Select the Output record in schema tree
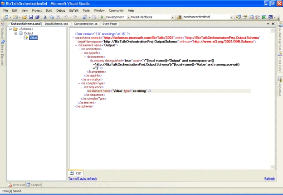This screenshot has width=283, height=195. [x=29, y=33]
